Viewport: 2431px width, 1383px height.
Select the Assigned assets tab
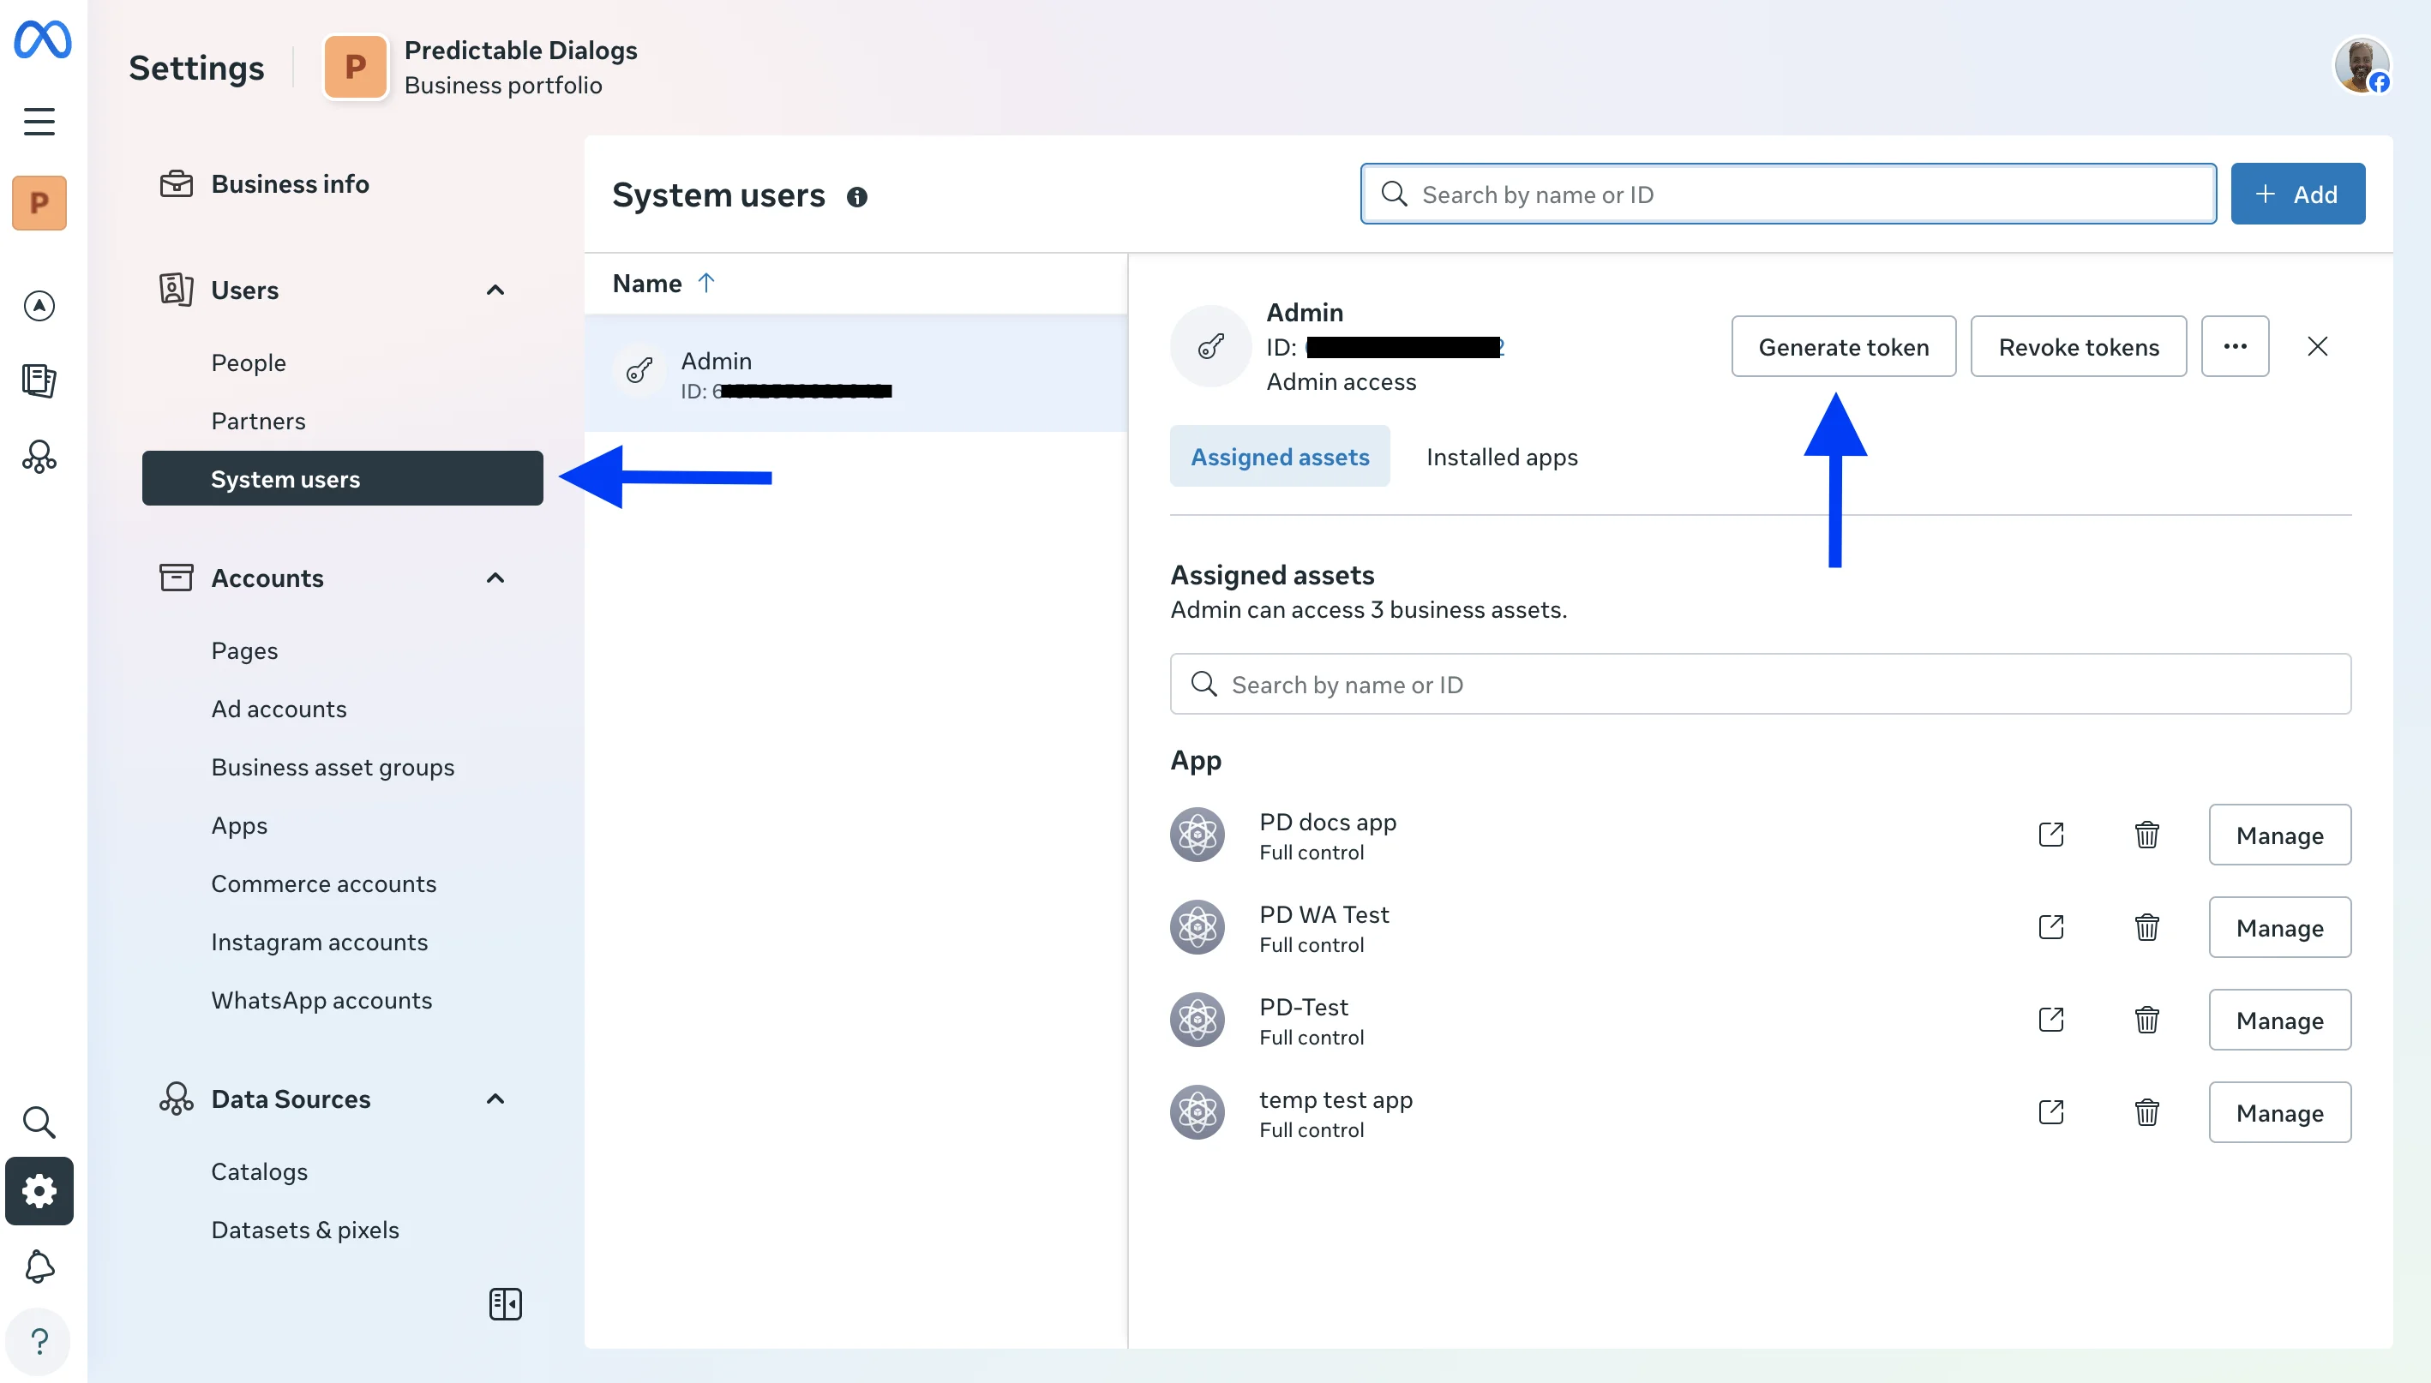coord(1279,457)
